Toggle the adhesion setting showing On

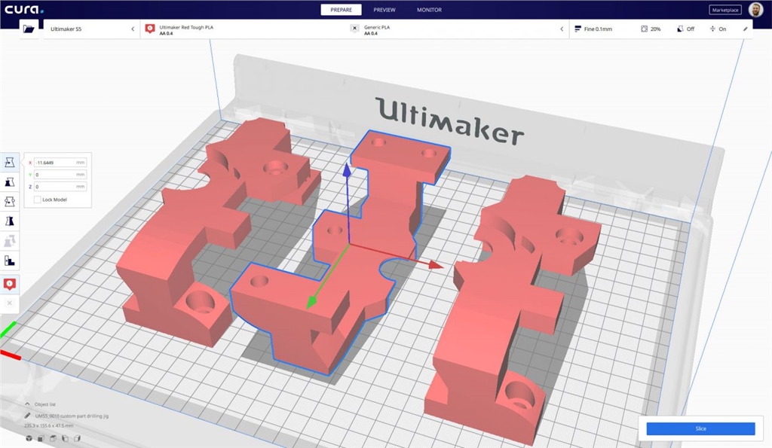click(718, 29)
